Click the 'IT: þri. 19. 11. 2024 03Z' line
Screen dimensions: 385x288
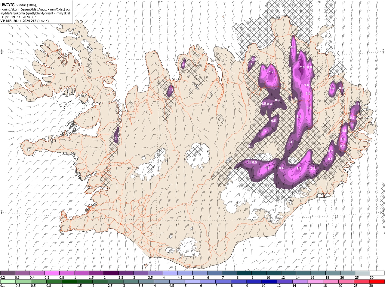point(18,17)
